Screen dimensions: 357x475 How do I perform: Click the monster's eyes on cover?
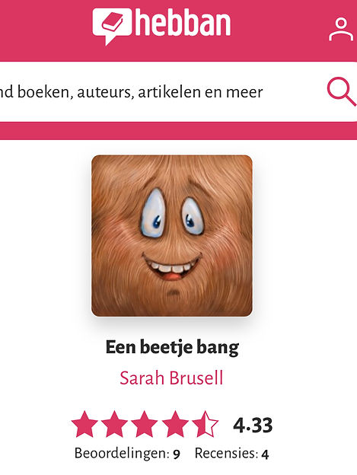(172, 213)
